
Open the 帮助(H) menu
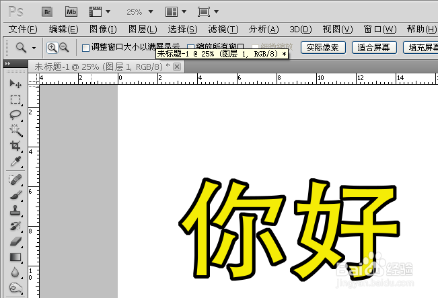(422, 30)
